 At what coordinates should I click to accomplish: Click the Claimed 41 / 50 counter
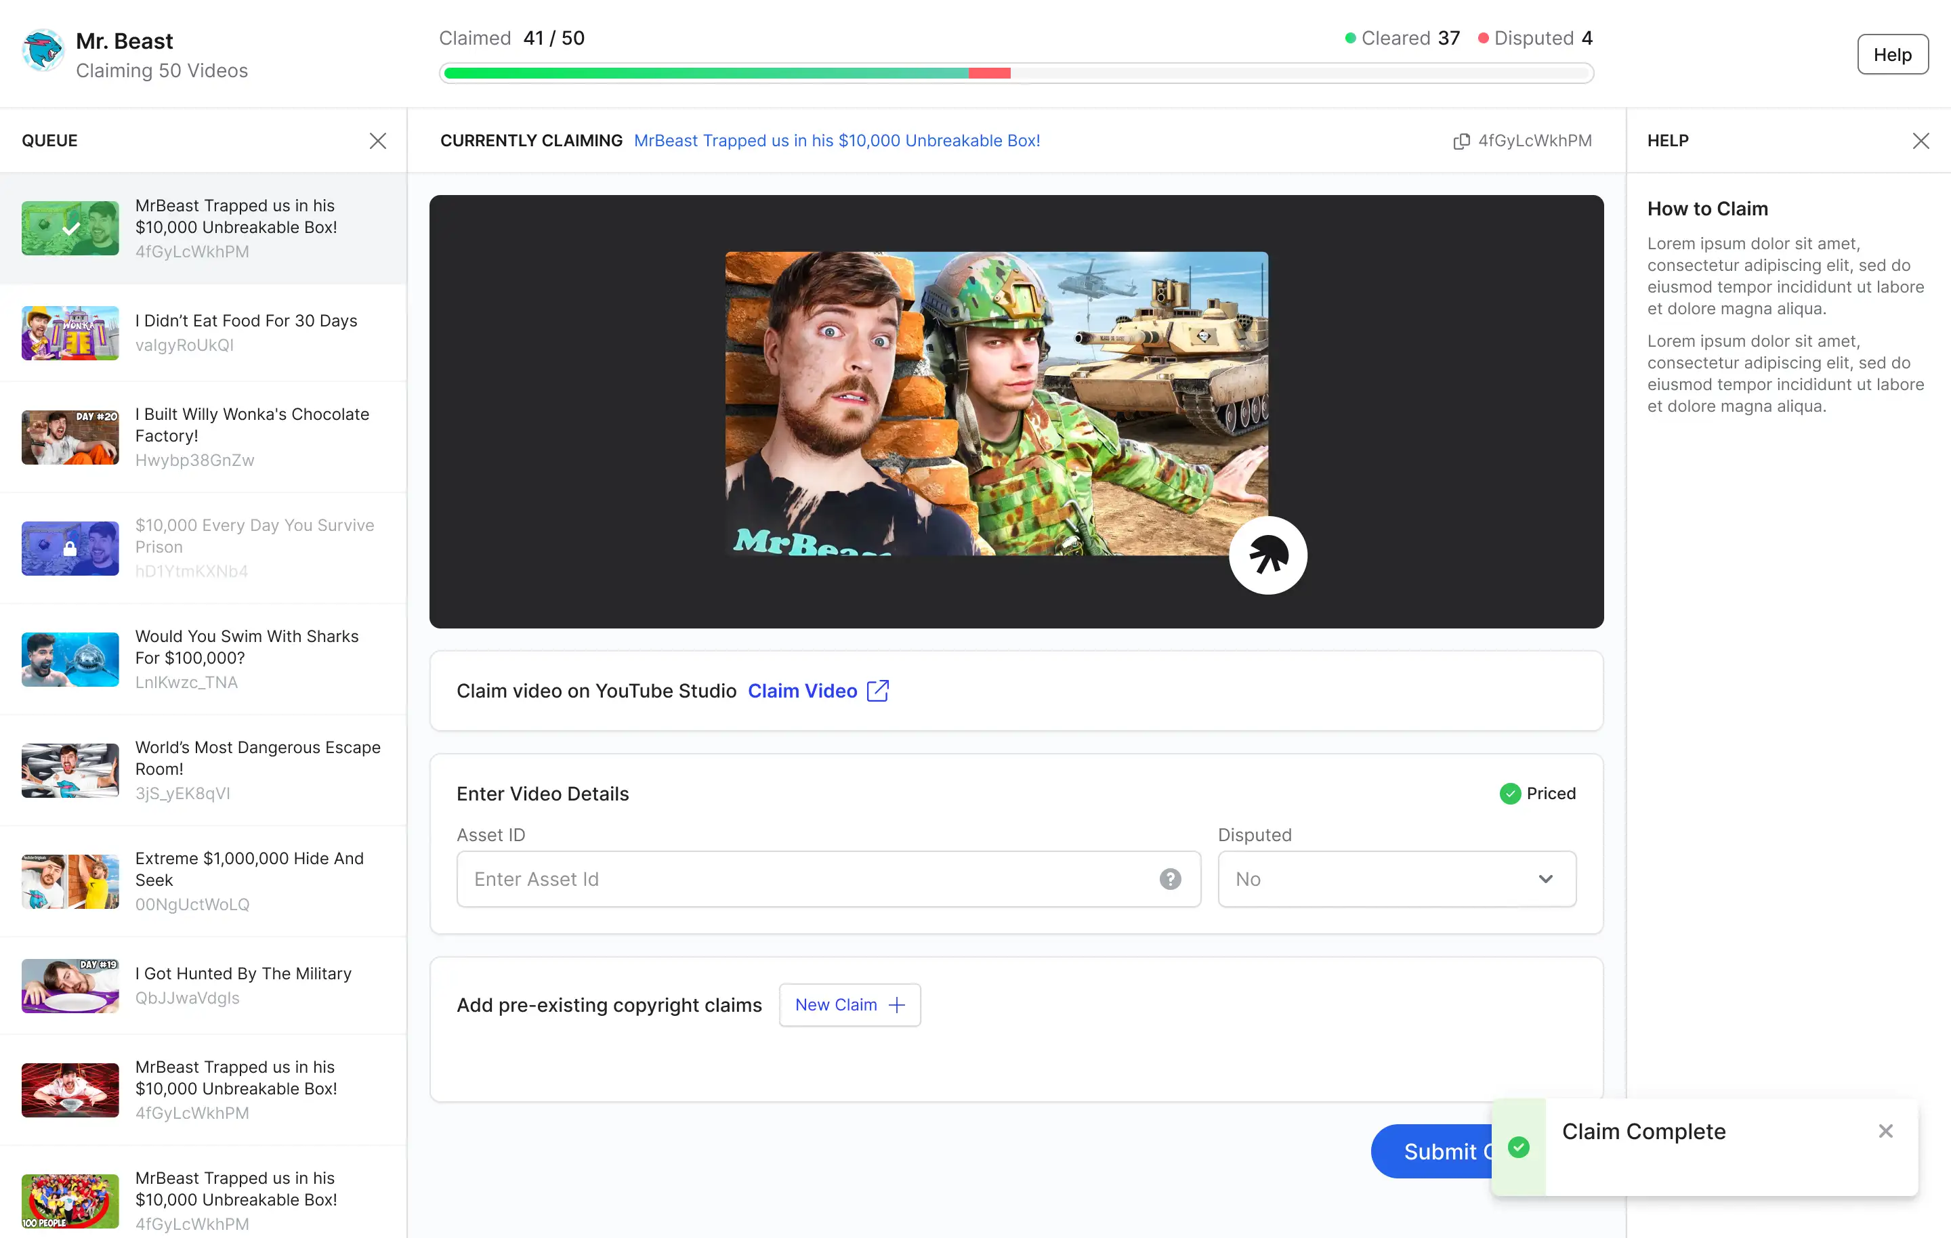(511, 38)
